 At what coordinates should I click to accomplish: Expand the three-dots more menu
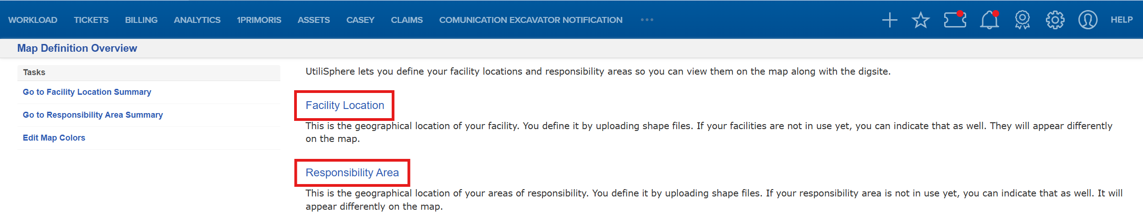tap(647, 20)
